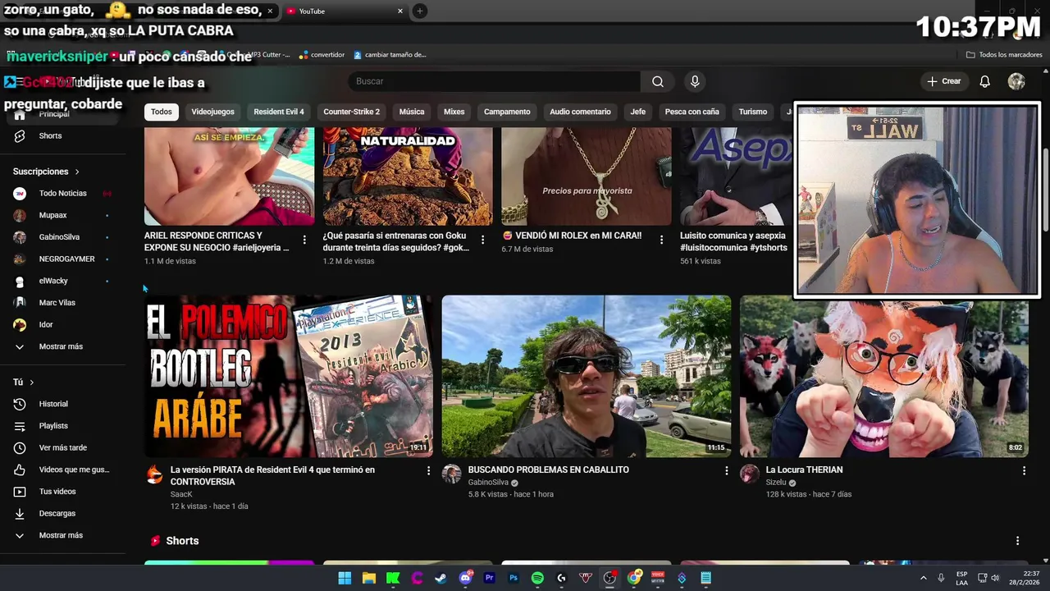The height and width of the screenshot is (591, 1050).
Task: Open the account avatar menu
Action: click(1016, 81)
